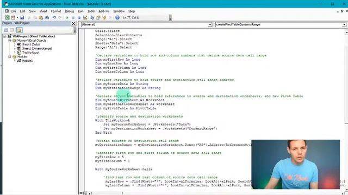Toggle Design Mode icon
The image size is (348, 195).
coord(85,17)
